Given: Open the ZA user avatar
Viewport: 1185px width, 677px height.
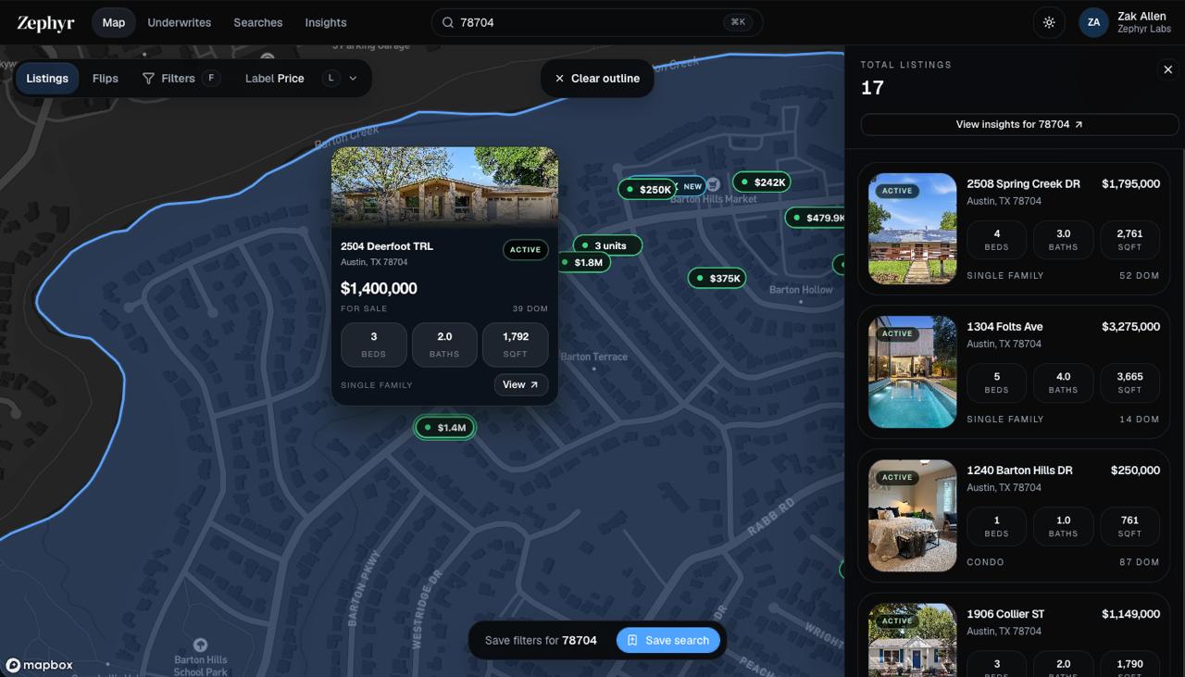Looking at the screenshot, I should pos(1093,22).
